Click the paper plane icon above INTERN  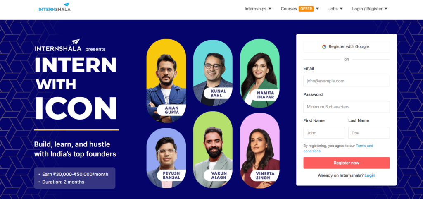pos(76,42)
